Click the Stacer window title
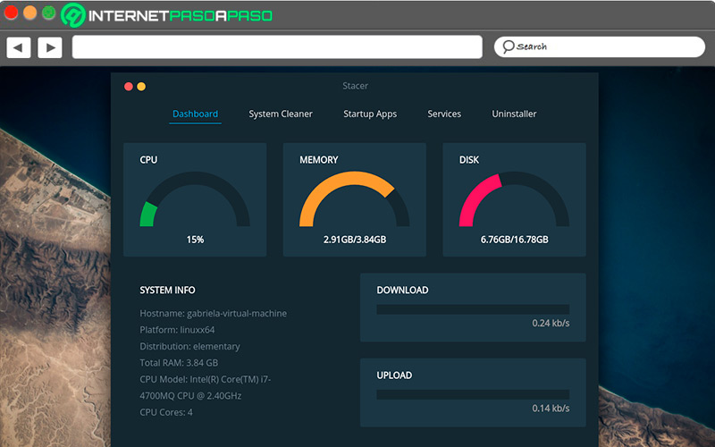The image size is (715, 447). tap(355, 86)
